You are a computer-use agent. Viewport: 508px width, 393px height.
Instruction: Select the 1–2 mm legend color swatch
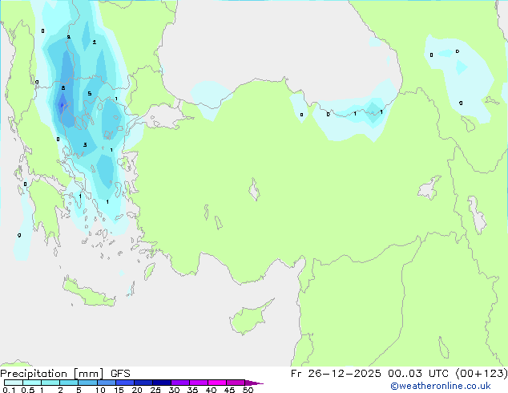pos(50,383)
